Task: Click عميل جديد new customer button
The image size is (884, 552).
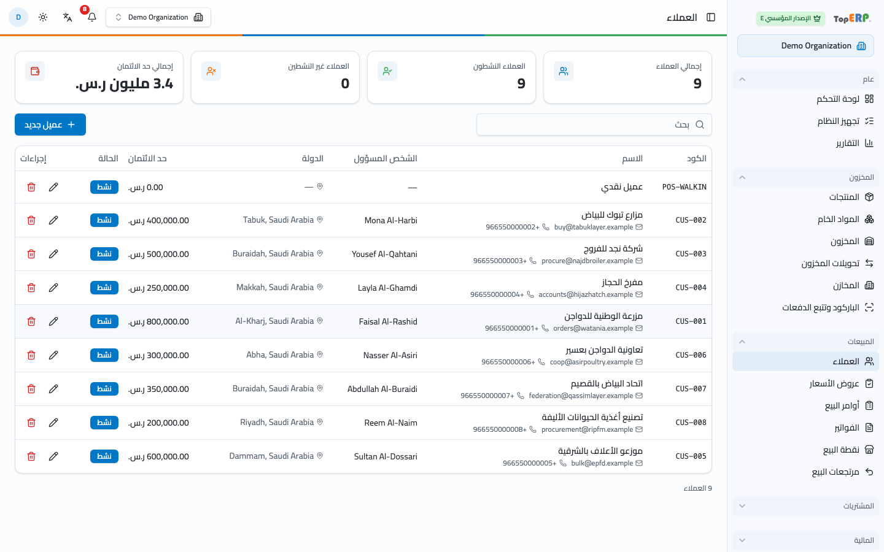Action: coord(50,125)
